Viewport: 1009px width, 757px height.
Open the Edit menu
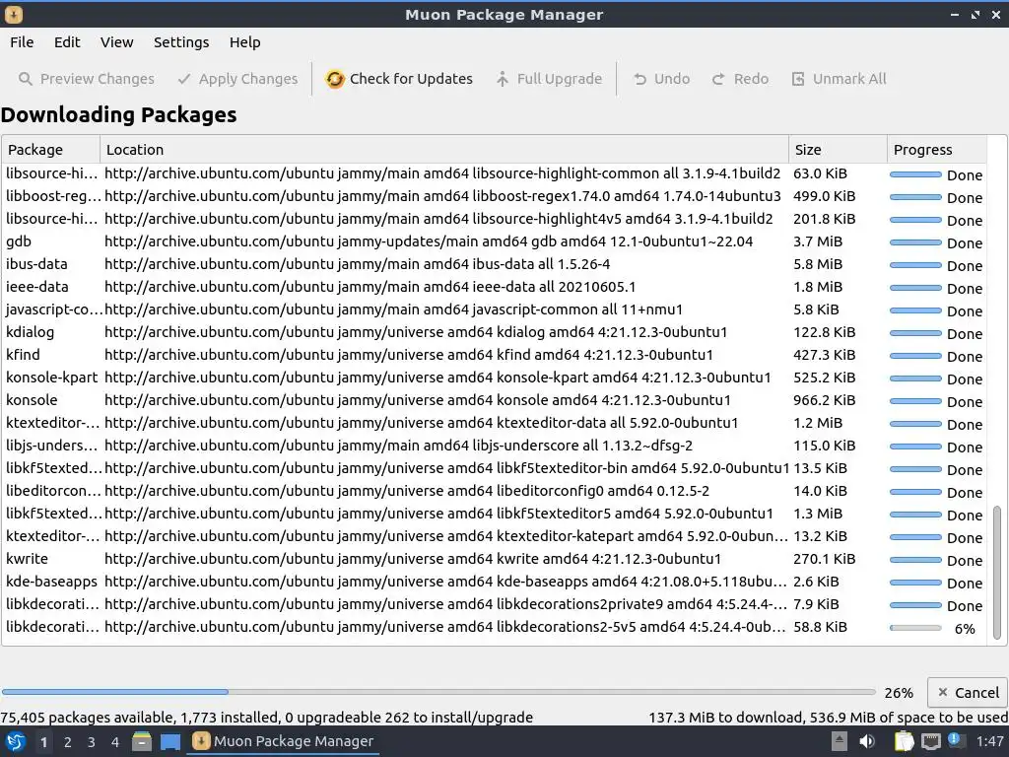67,42
